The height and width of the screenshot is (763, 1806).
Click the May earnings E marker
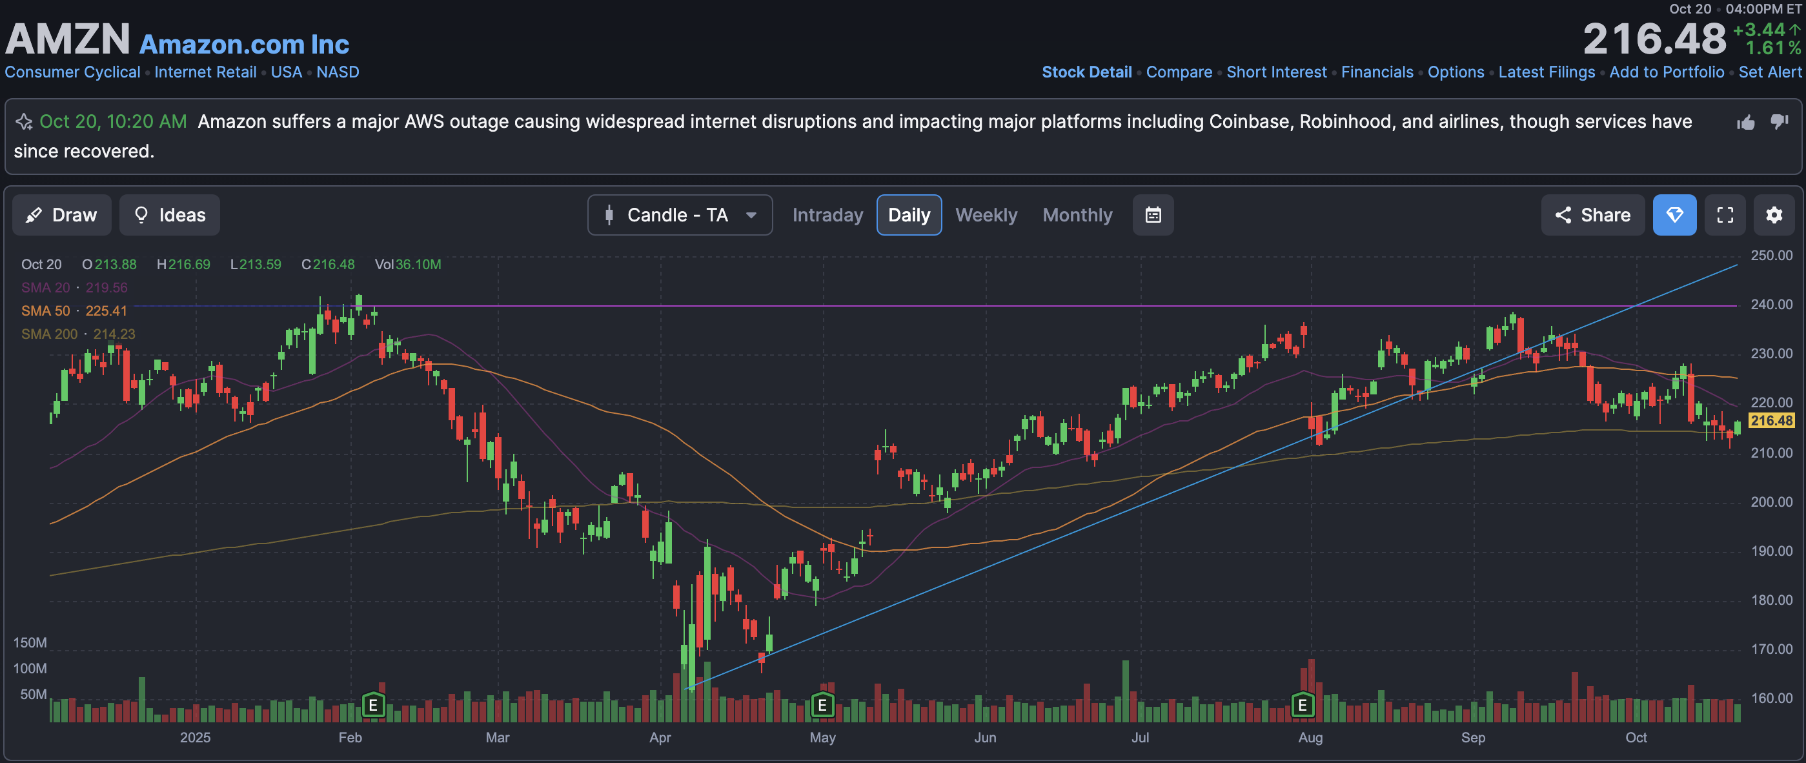822,704
